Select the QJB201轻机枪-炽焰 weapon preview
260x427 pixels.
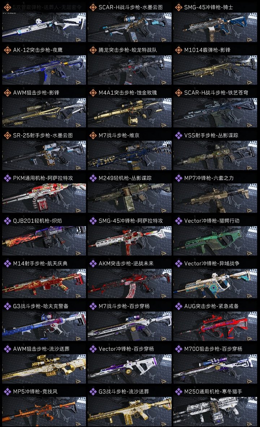(x=44, y=241)
